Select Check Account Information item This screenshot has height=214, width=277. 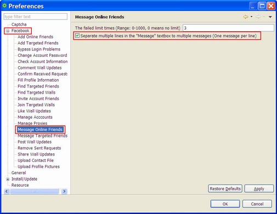click(x=43, y=62)
